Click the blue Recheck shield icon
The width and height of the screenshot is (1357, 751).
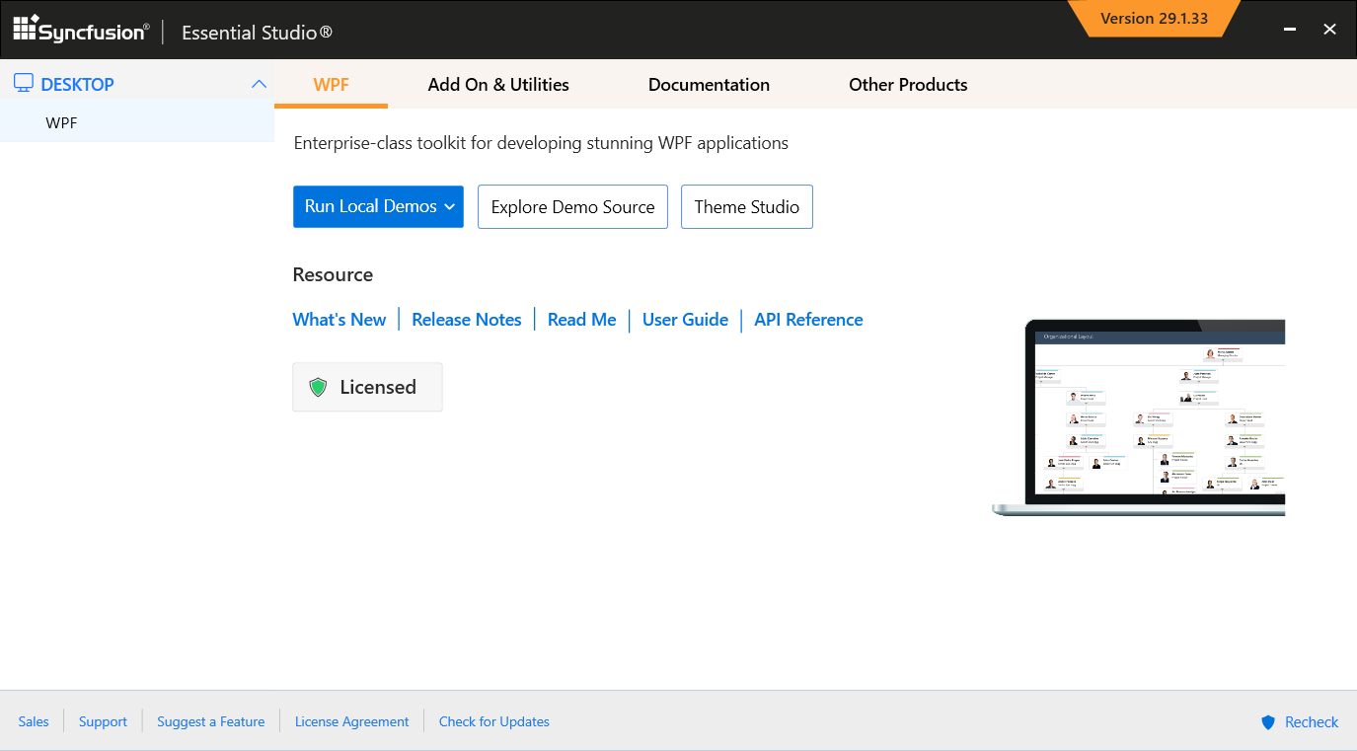[x=1268, y=722]
